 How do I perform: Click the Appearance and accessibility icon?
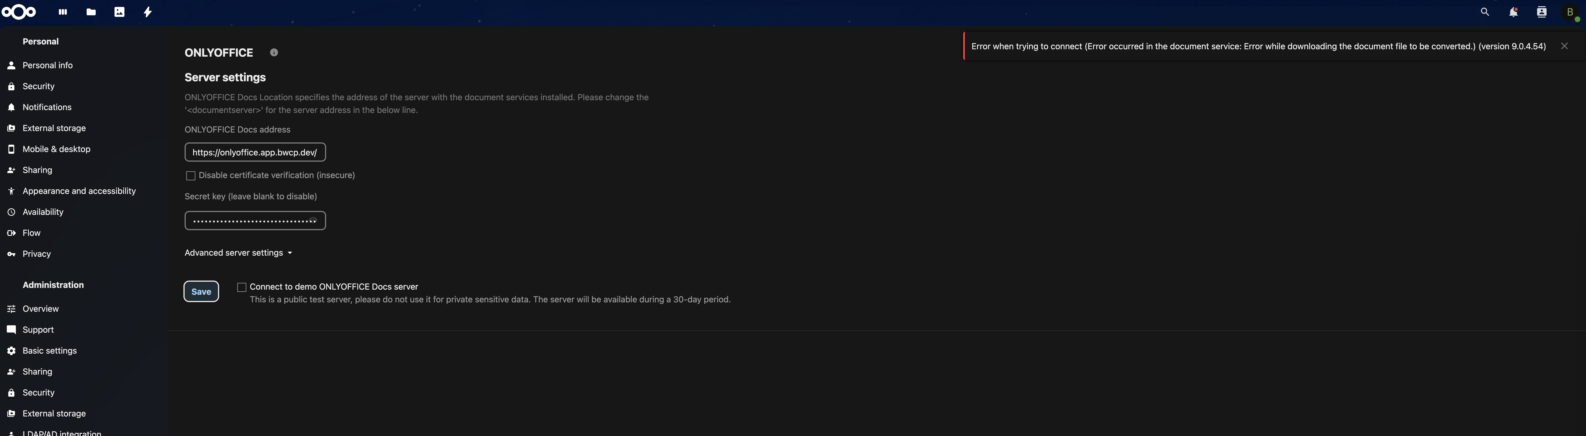point(11,191)
